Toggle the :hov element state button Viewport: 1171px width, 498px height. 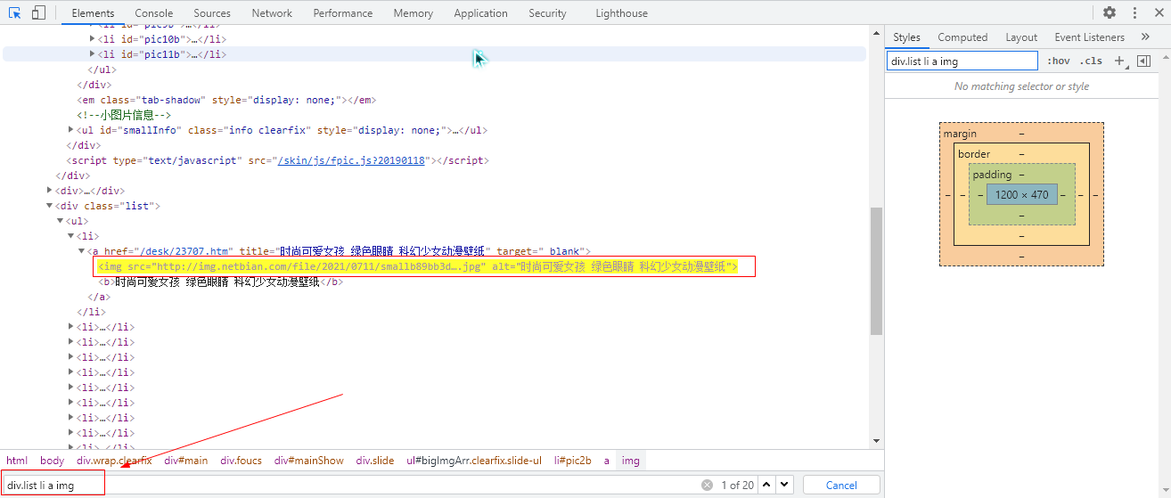pyautogui.click(x=1059, y=61)
